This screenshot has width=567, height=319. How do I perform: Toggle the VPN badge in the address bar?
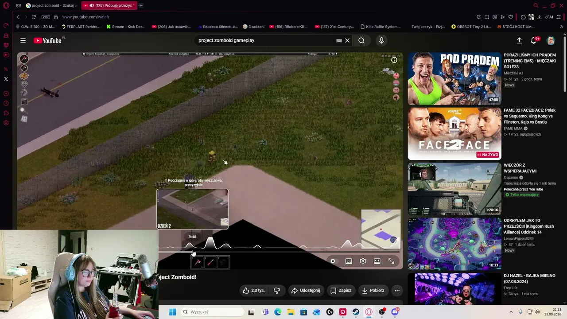pyautogui.click(x=46, y=17)
